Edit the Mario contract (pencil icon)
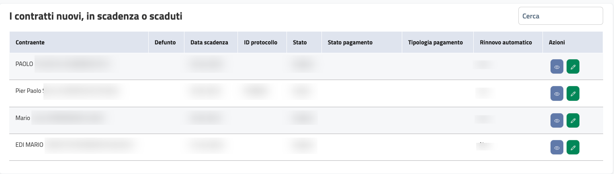The height and width of the screenshot is (174, 614). pyautogui.click(x=573, y=120)
